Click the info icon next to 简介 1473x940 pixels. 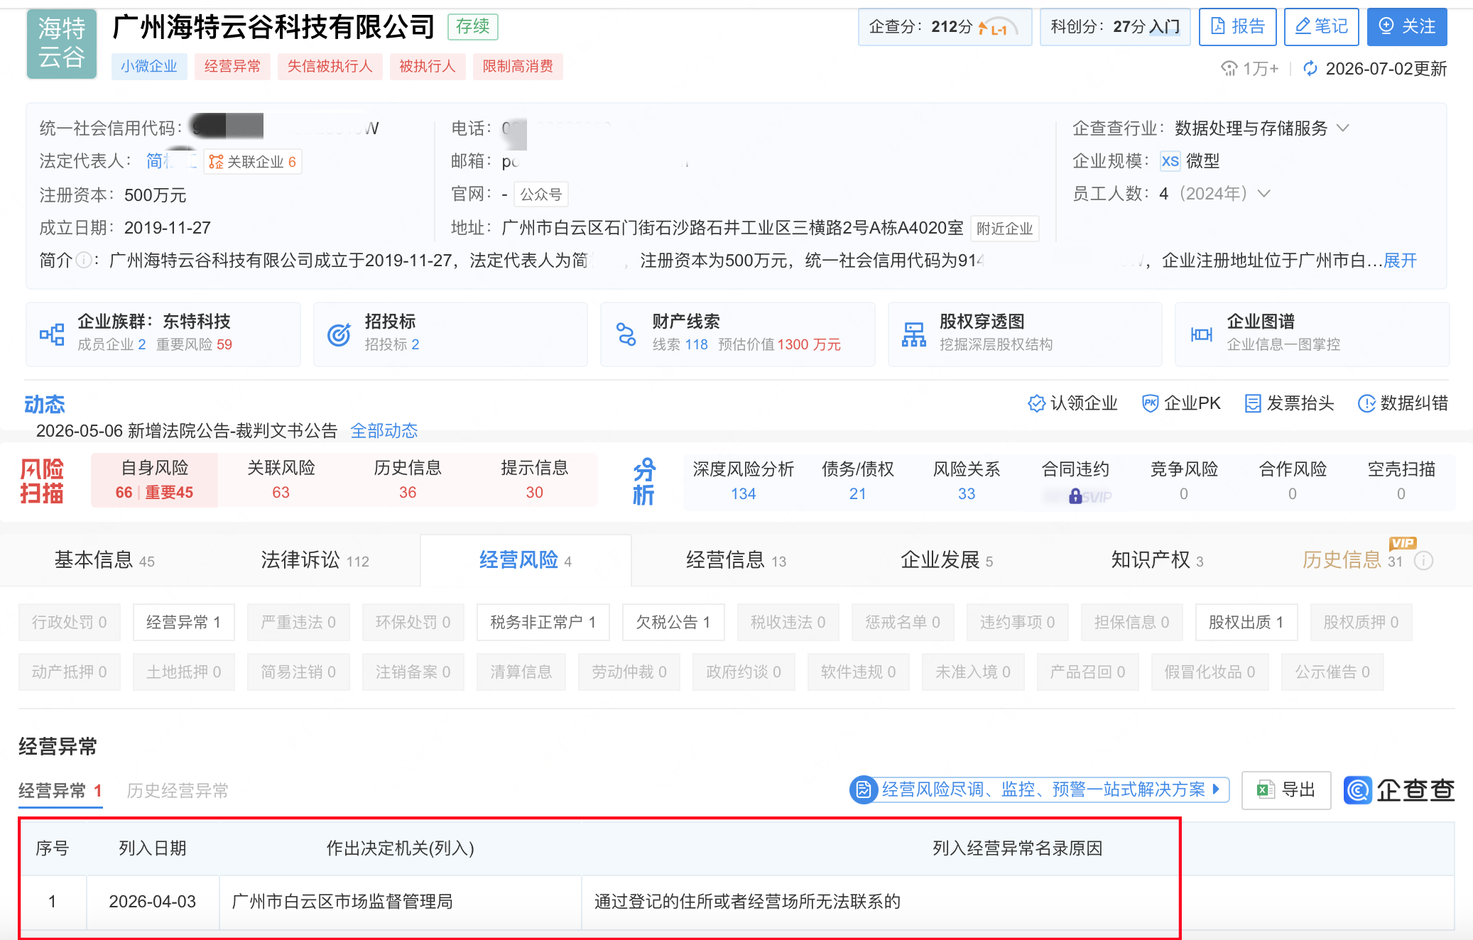click(84, 261)
